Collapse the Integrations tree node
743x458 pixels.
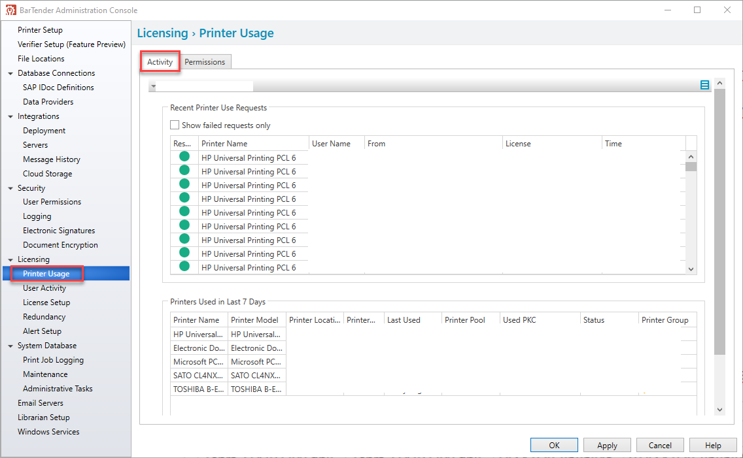10,116
